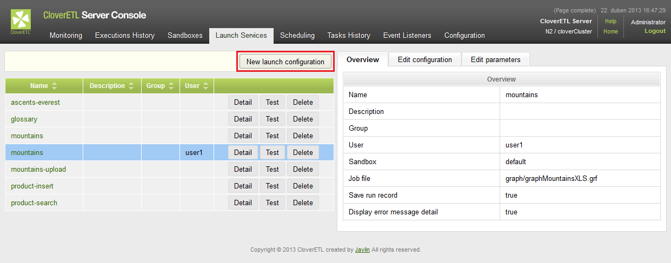
Task: Select the Launch Services tab
Action: coord(241,36)
